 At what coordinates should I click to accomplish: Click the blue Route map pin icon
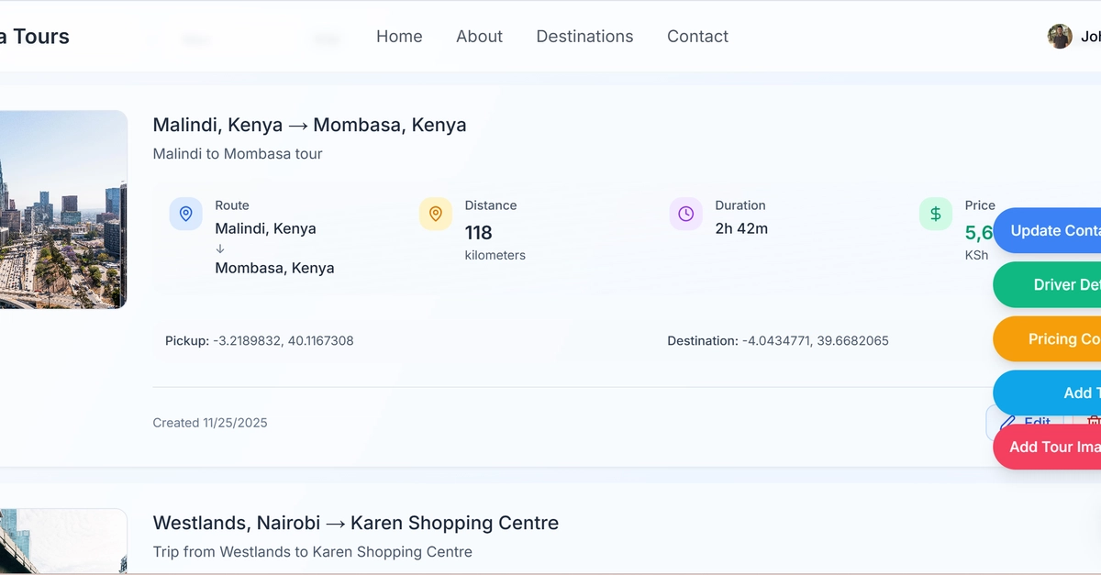coord(186,214)
